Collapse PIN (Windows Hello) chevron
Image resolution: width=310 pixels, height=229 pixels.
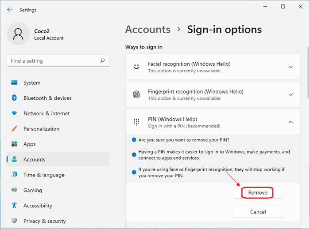tap(291, 122)
